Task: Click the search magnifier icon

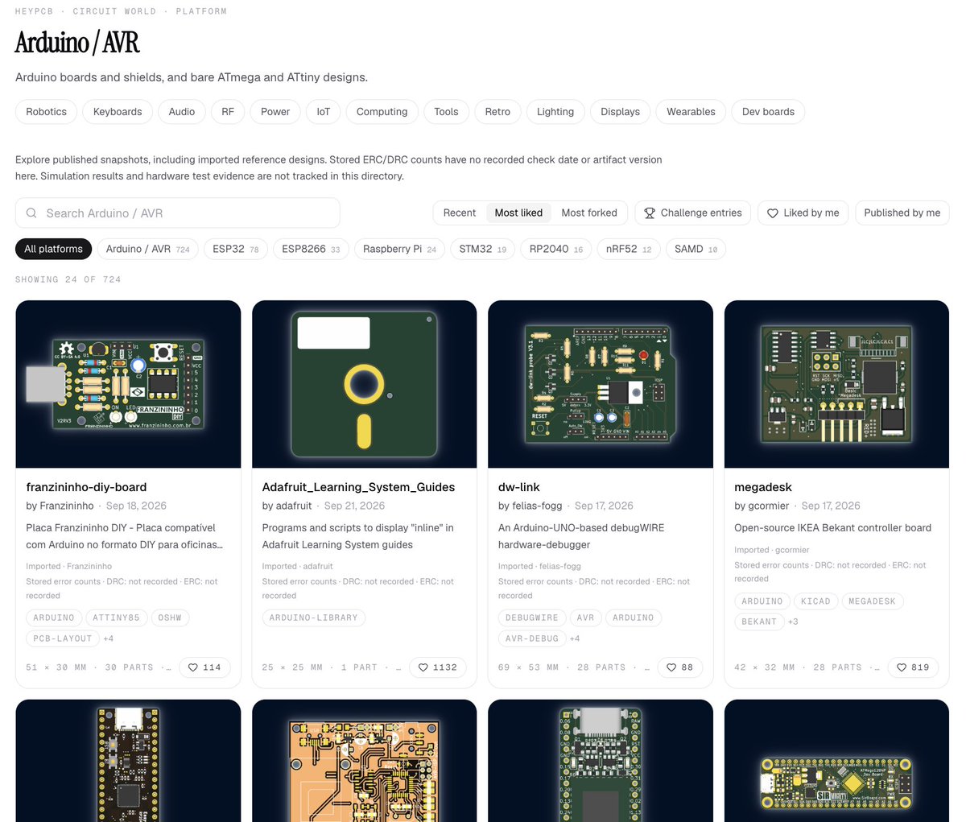Action: (x=31, y=213)
